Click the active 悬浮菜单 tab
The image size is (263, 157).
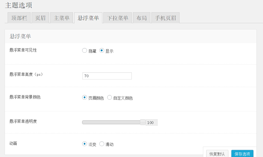pyautogui.click(x=88, y=18)
